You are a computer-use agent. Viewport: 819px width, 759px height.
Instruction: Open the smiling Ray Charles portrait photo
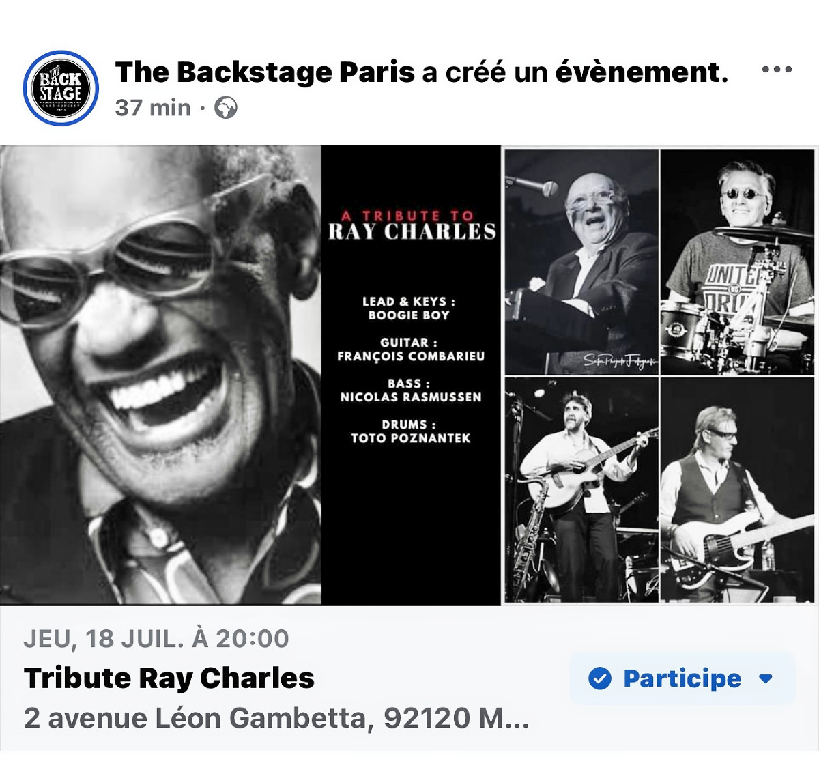click(160, 375)
